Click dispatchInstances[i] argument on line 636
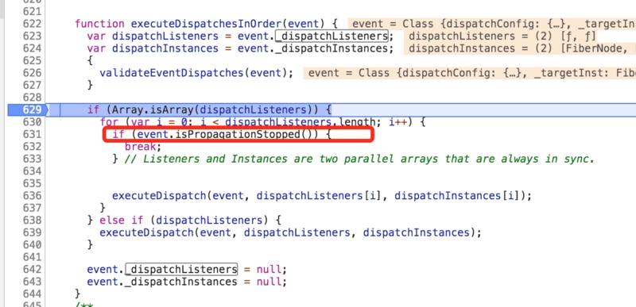Viewport: 636px width, 307px height. tap(456, 196)
